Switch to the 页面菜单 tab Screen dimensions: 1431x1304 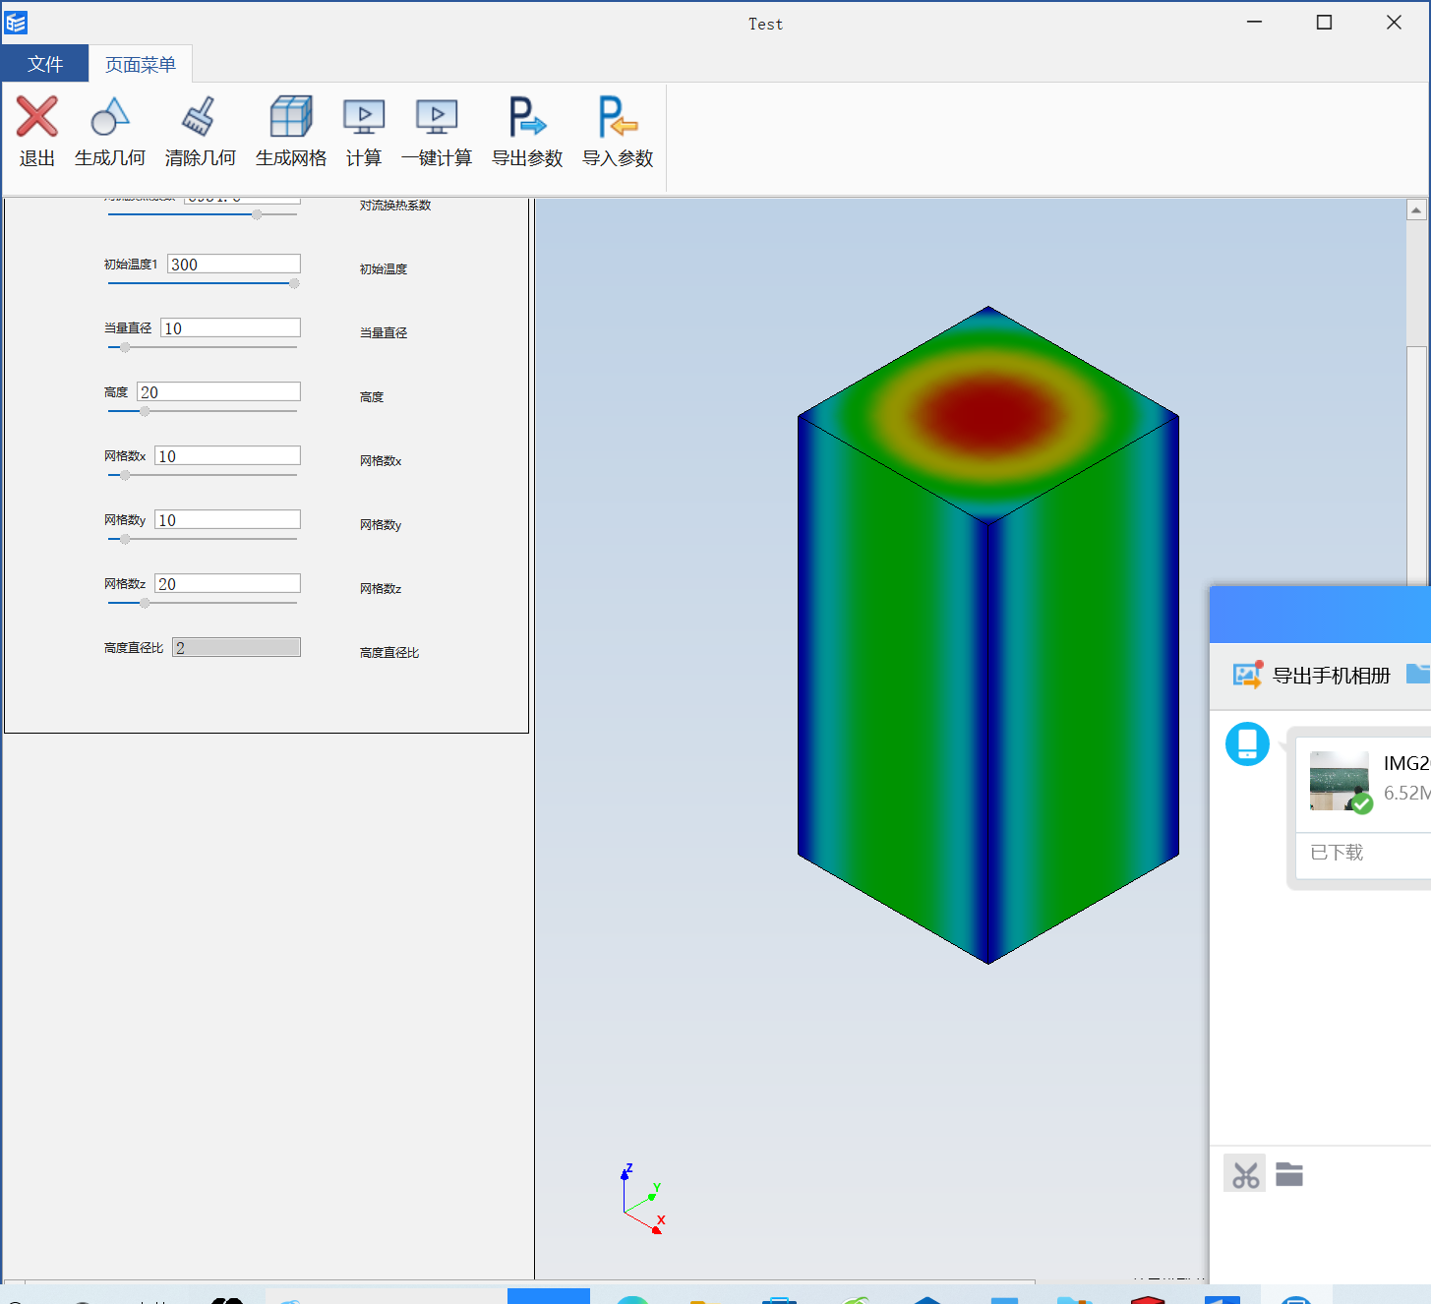point(141,64)
